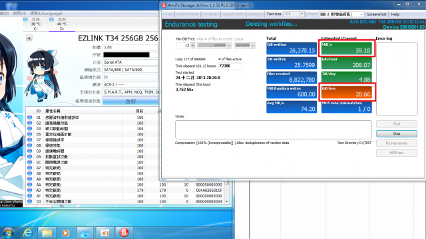This screenshot has width=426, height=239.
Task: Click GiB/hour tile showing 208.07
Action: pos(346,63)
